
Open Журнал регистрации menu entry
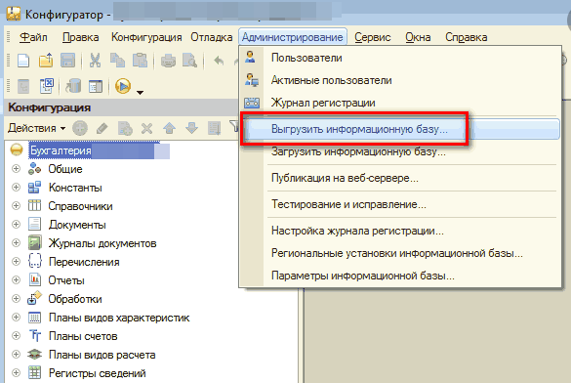click(400, 103)
